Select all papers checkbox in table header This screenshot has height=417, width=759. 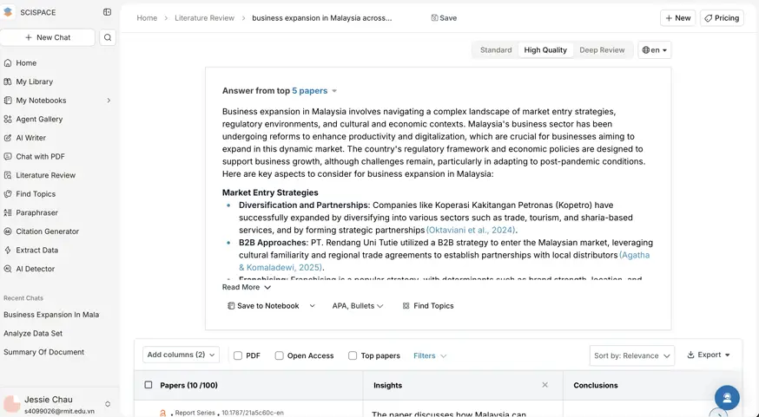coord(148,385)
